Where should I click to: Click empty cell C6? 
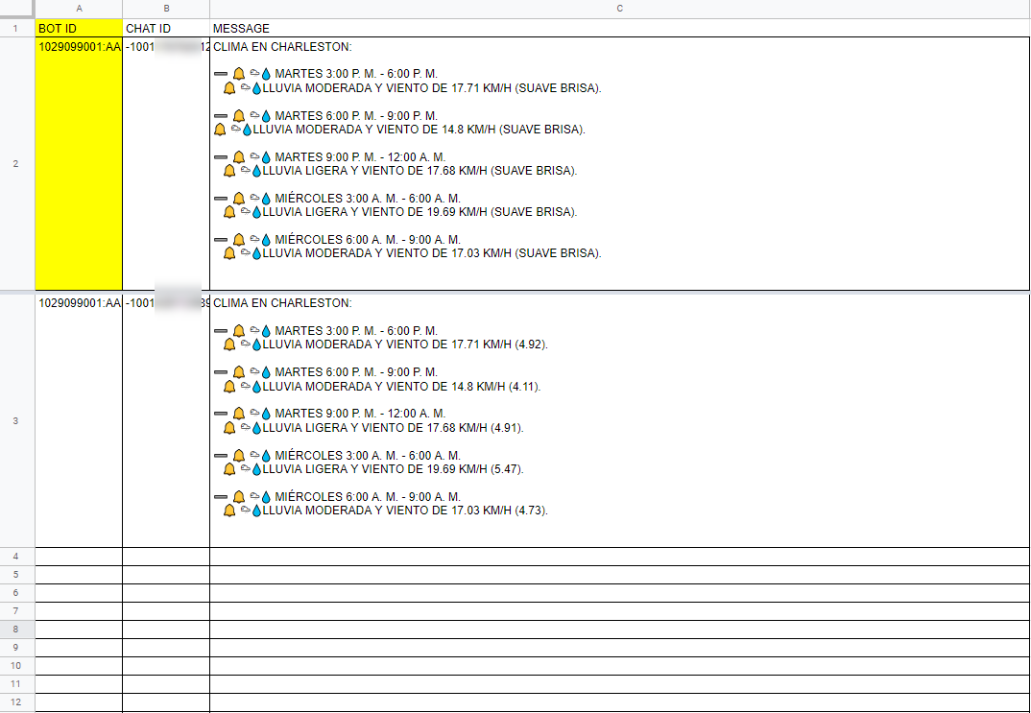[620, 593]
